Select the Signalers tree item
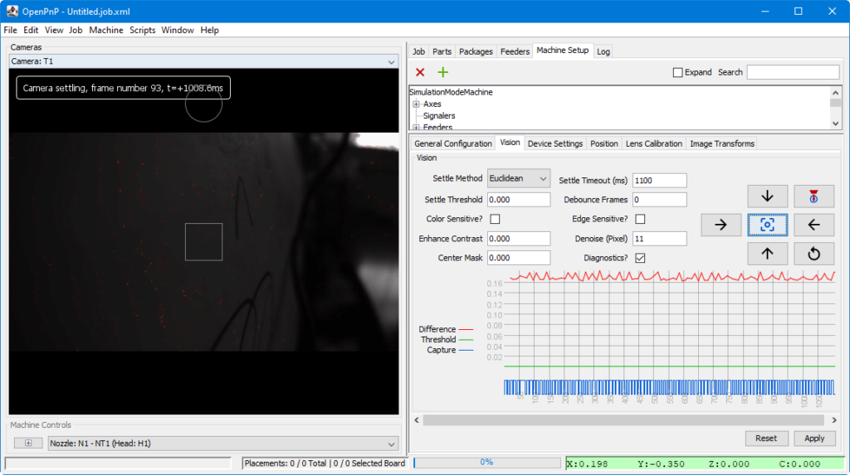 pos(439,115)
